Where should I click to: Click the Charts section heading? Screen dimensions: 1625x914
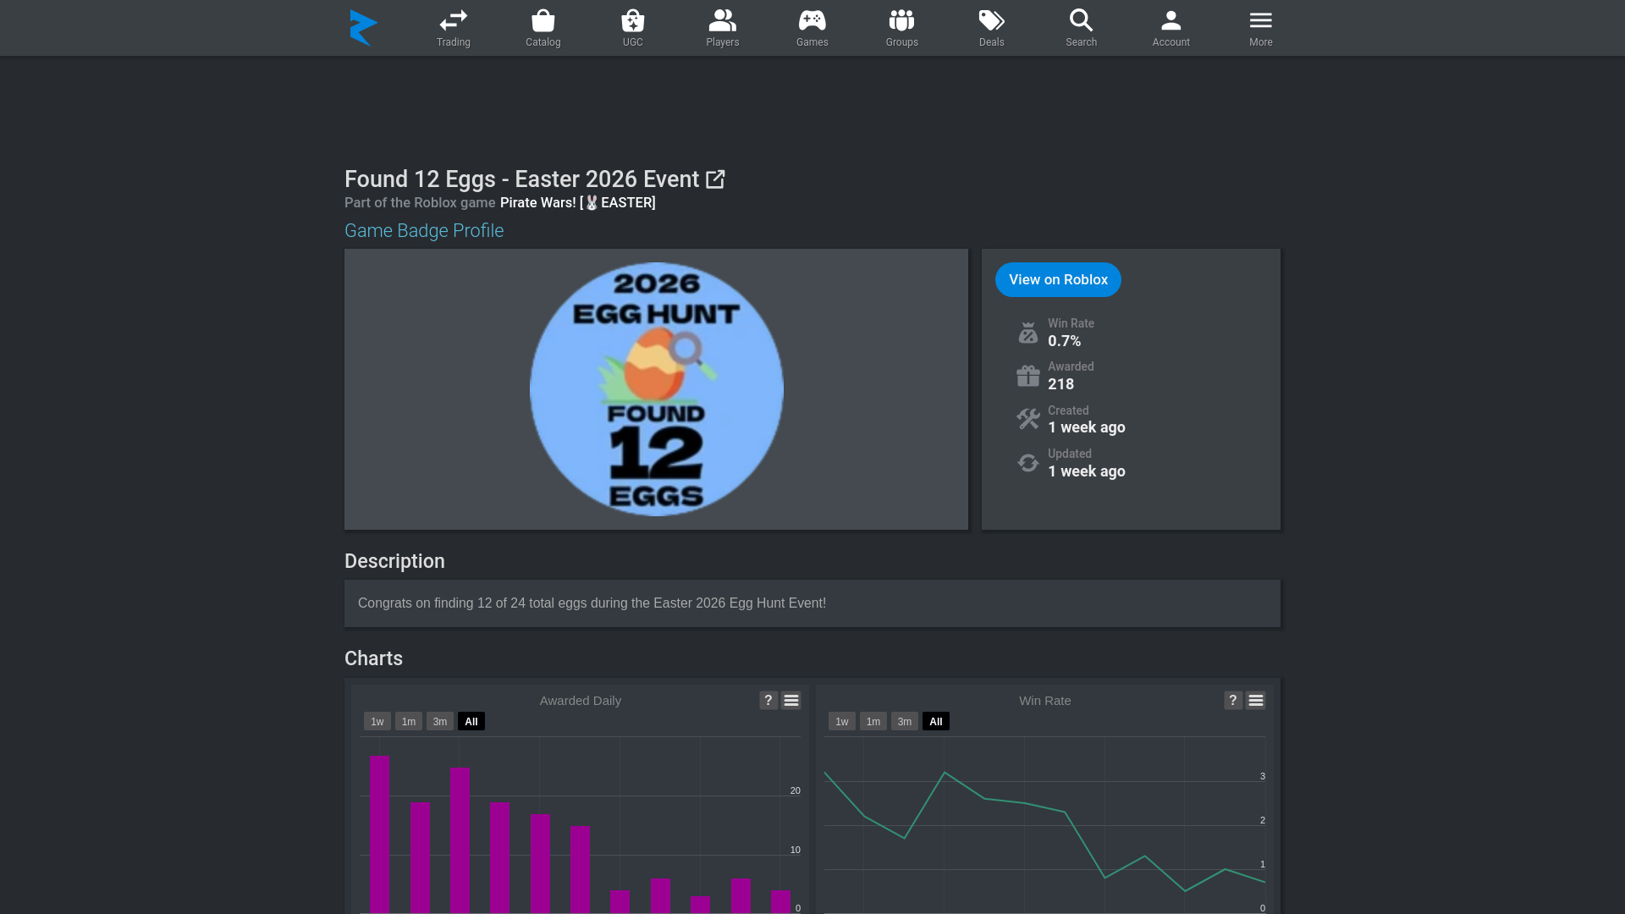(373, 658)
